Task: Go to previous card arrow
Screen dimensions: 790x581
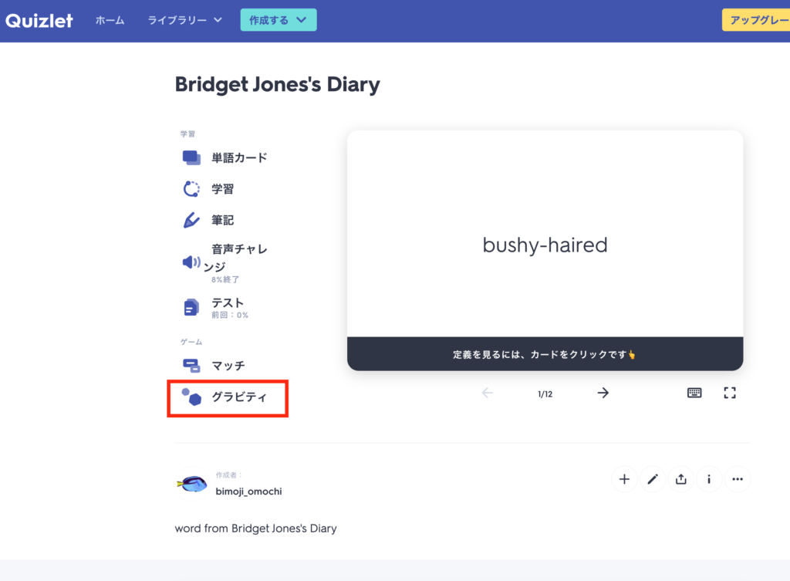Action: pyautogui.click(x=488, y=393)
